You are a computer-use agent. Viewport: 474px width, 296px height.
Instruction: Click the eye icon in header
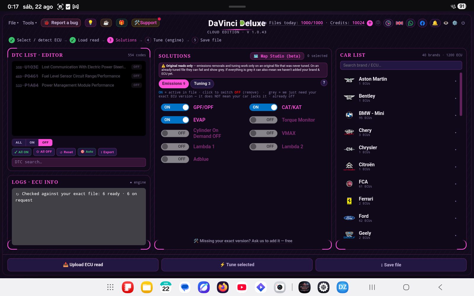pos(446,23)
